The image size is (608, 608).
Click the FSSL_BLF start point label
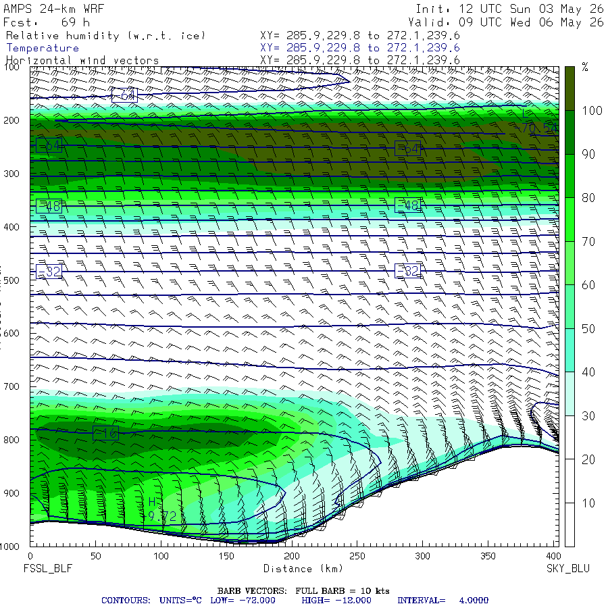pos(48,568)
